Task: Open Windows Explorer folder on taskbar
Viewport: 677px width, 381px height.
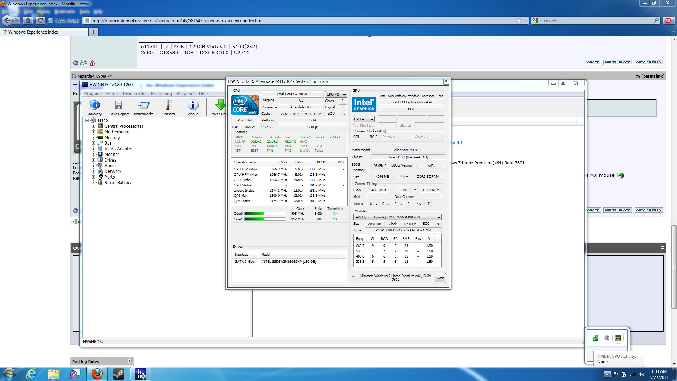Action: click(x=53, y=374)
